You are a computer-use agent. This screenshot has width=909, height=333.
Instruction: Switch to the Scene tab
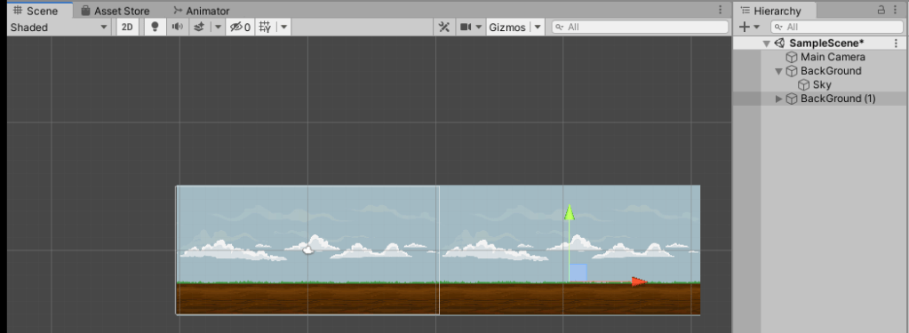coord(36,11)
